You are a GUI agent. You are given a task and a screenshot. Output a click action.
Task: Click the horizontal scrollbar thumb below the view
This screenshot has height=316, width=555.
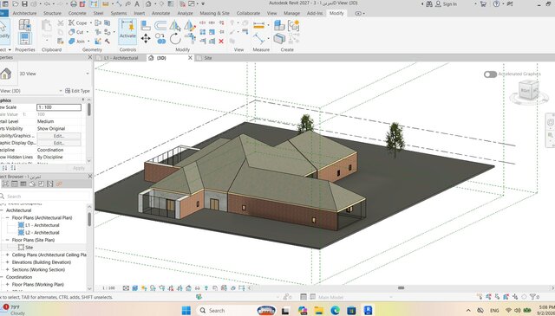[401, 287]
